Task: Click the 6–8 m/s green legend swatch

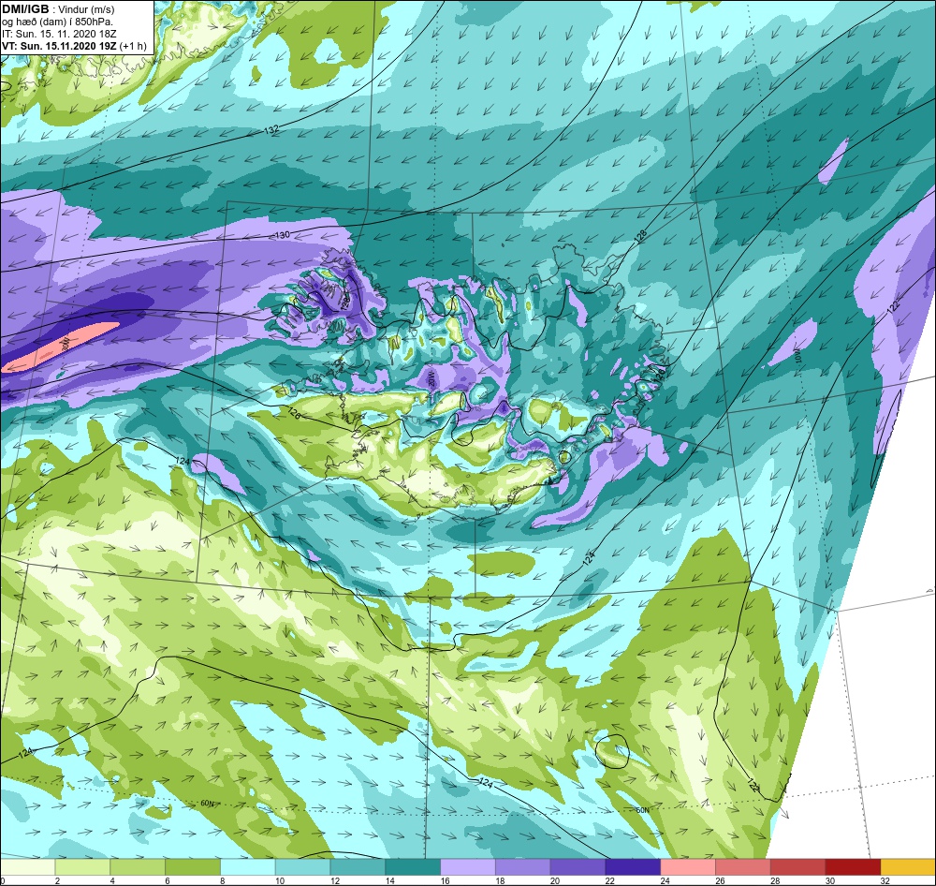Action: pyautogui.click(x=193, y=866)
